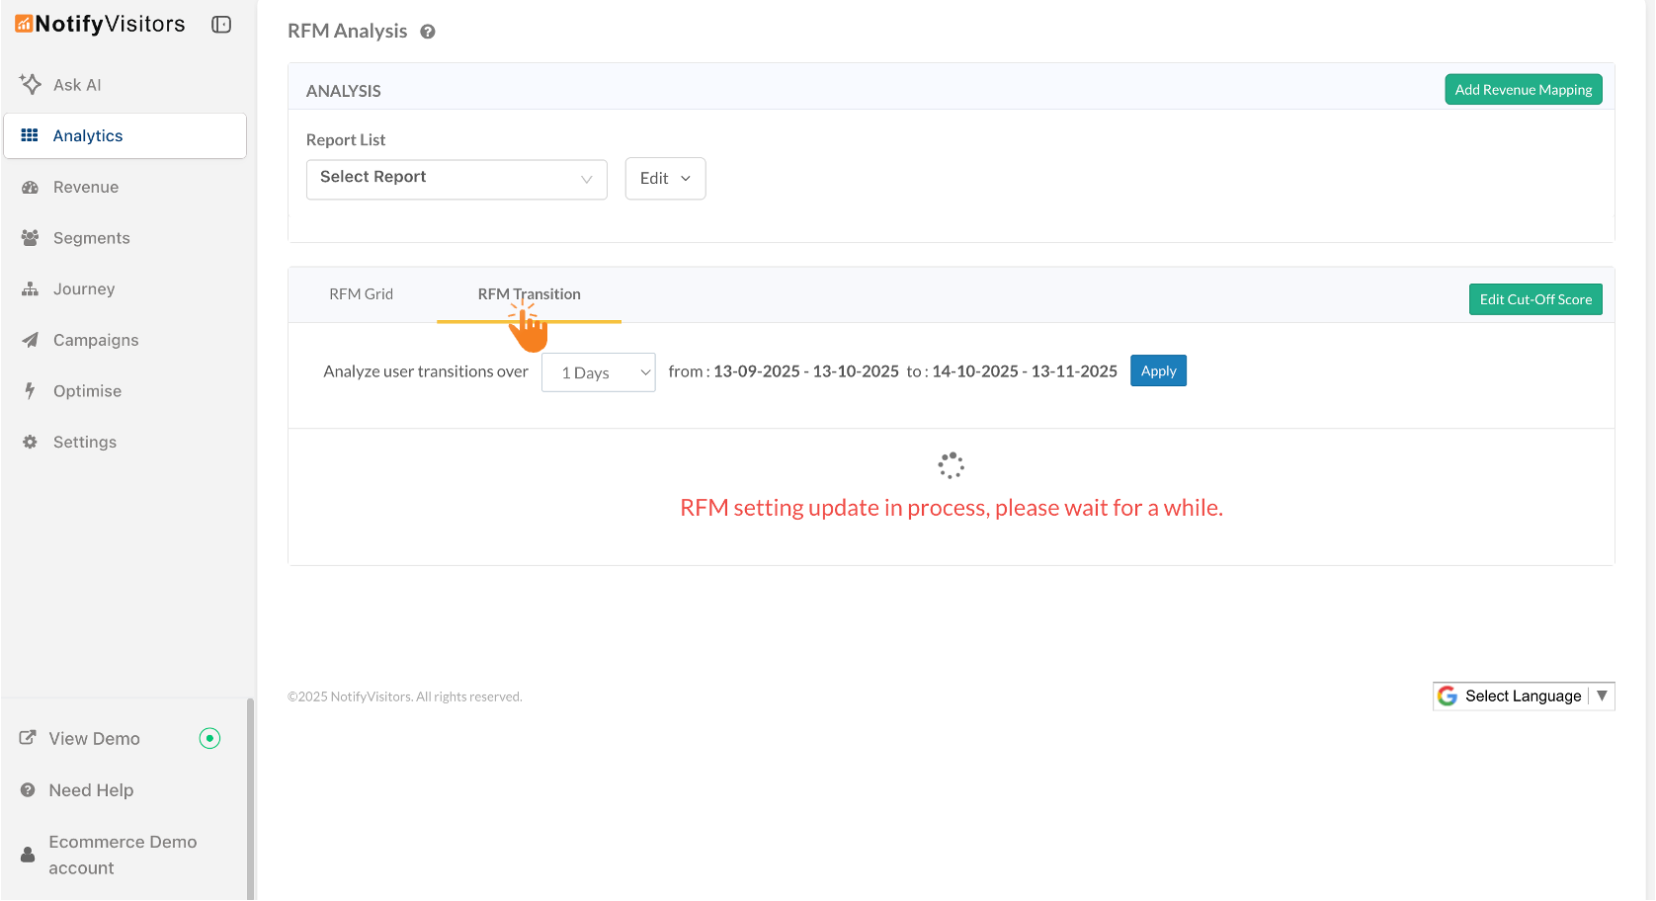The height and width of the screenshot is (901, 1656).
Task: Select the Ask AI sparkle icon
Action: [x=31, y=84]
